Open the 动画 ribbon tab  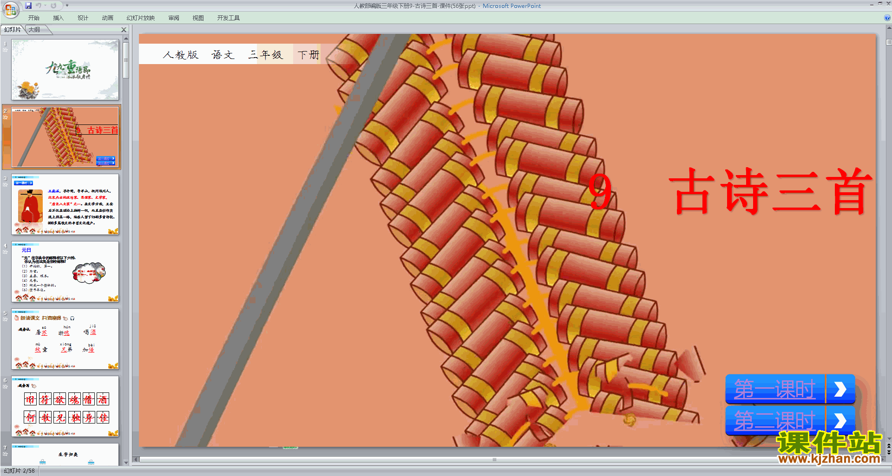(x=108, y=18)
